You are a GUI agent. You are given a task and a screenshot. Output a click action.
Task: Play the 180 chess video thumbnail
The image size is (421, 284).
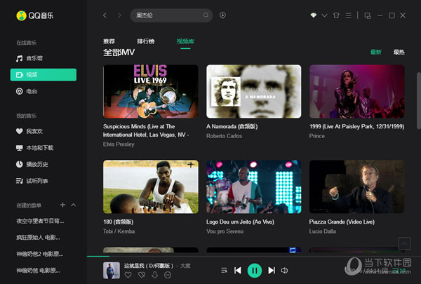(x=151, y=187)
